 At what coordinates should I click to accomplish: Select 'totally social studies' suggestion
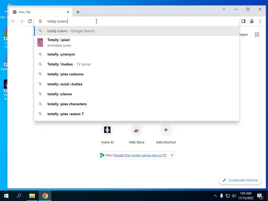(x=137, y=84)
